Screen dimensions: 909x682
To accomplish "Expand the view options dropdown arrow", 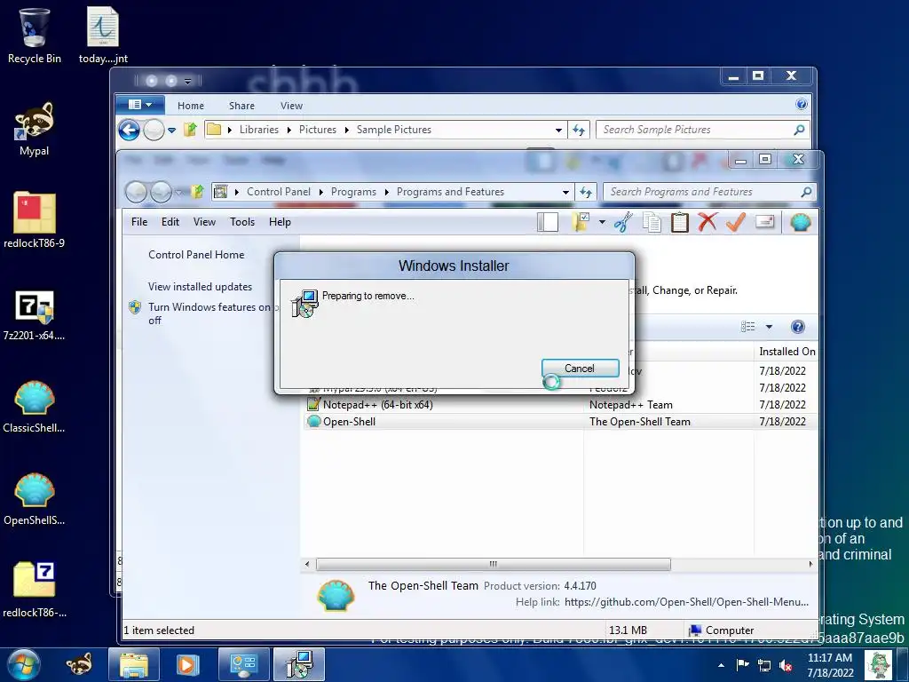I will pos(769,327).
